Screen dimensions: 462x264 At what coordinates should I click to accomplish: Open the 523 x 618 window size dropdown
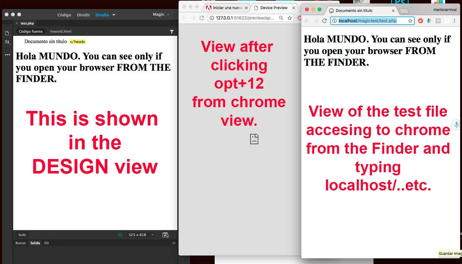coord(141,235)
